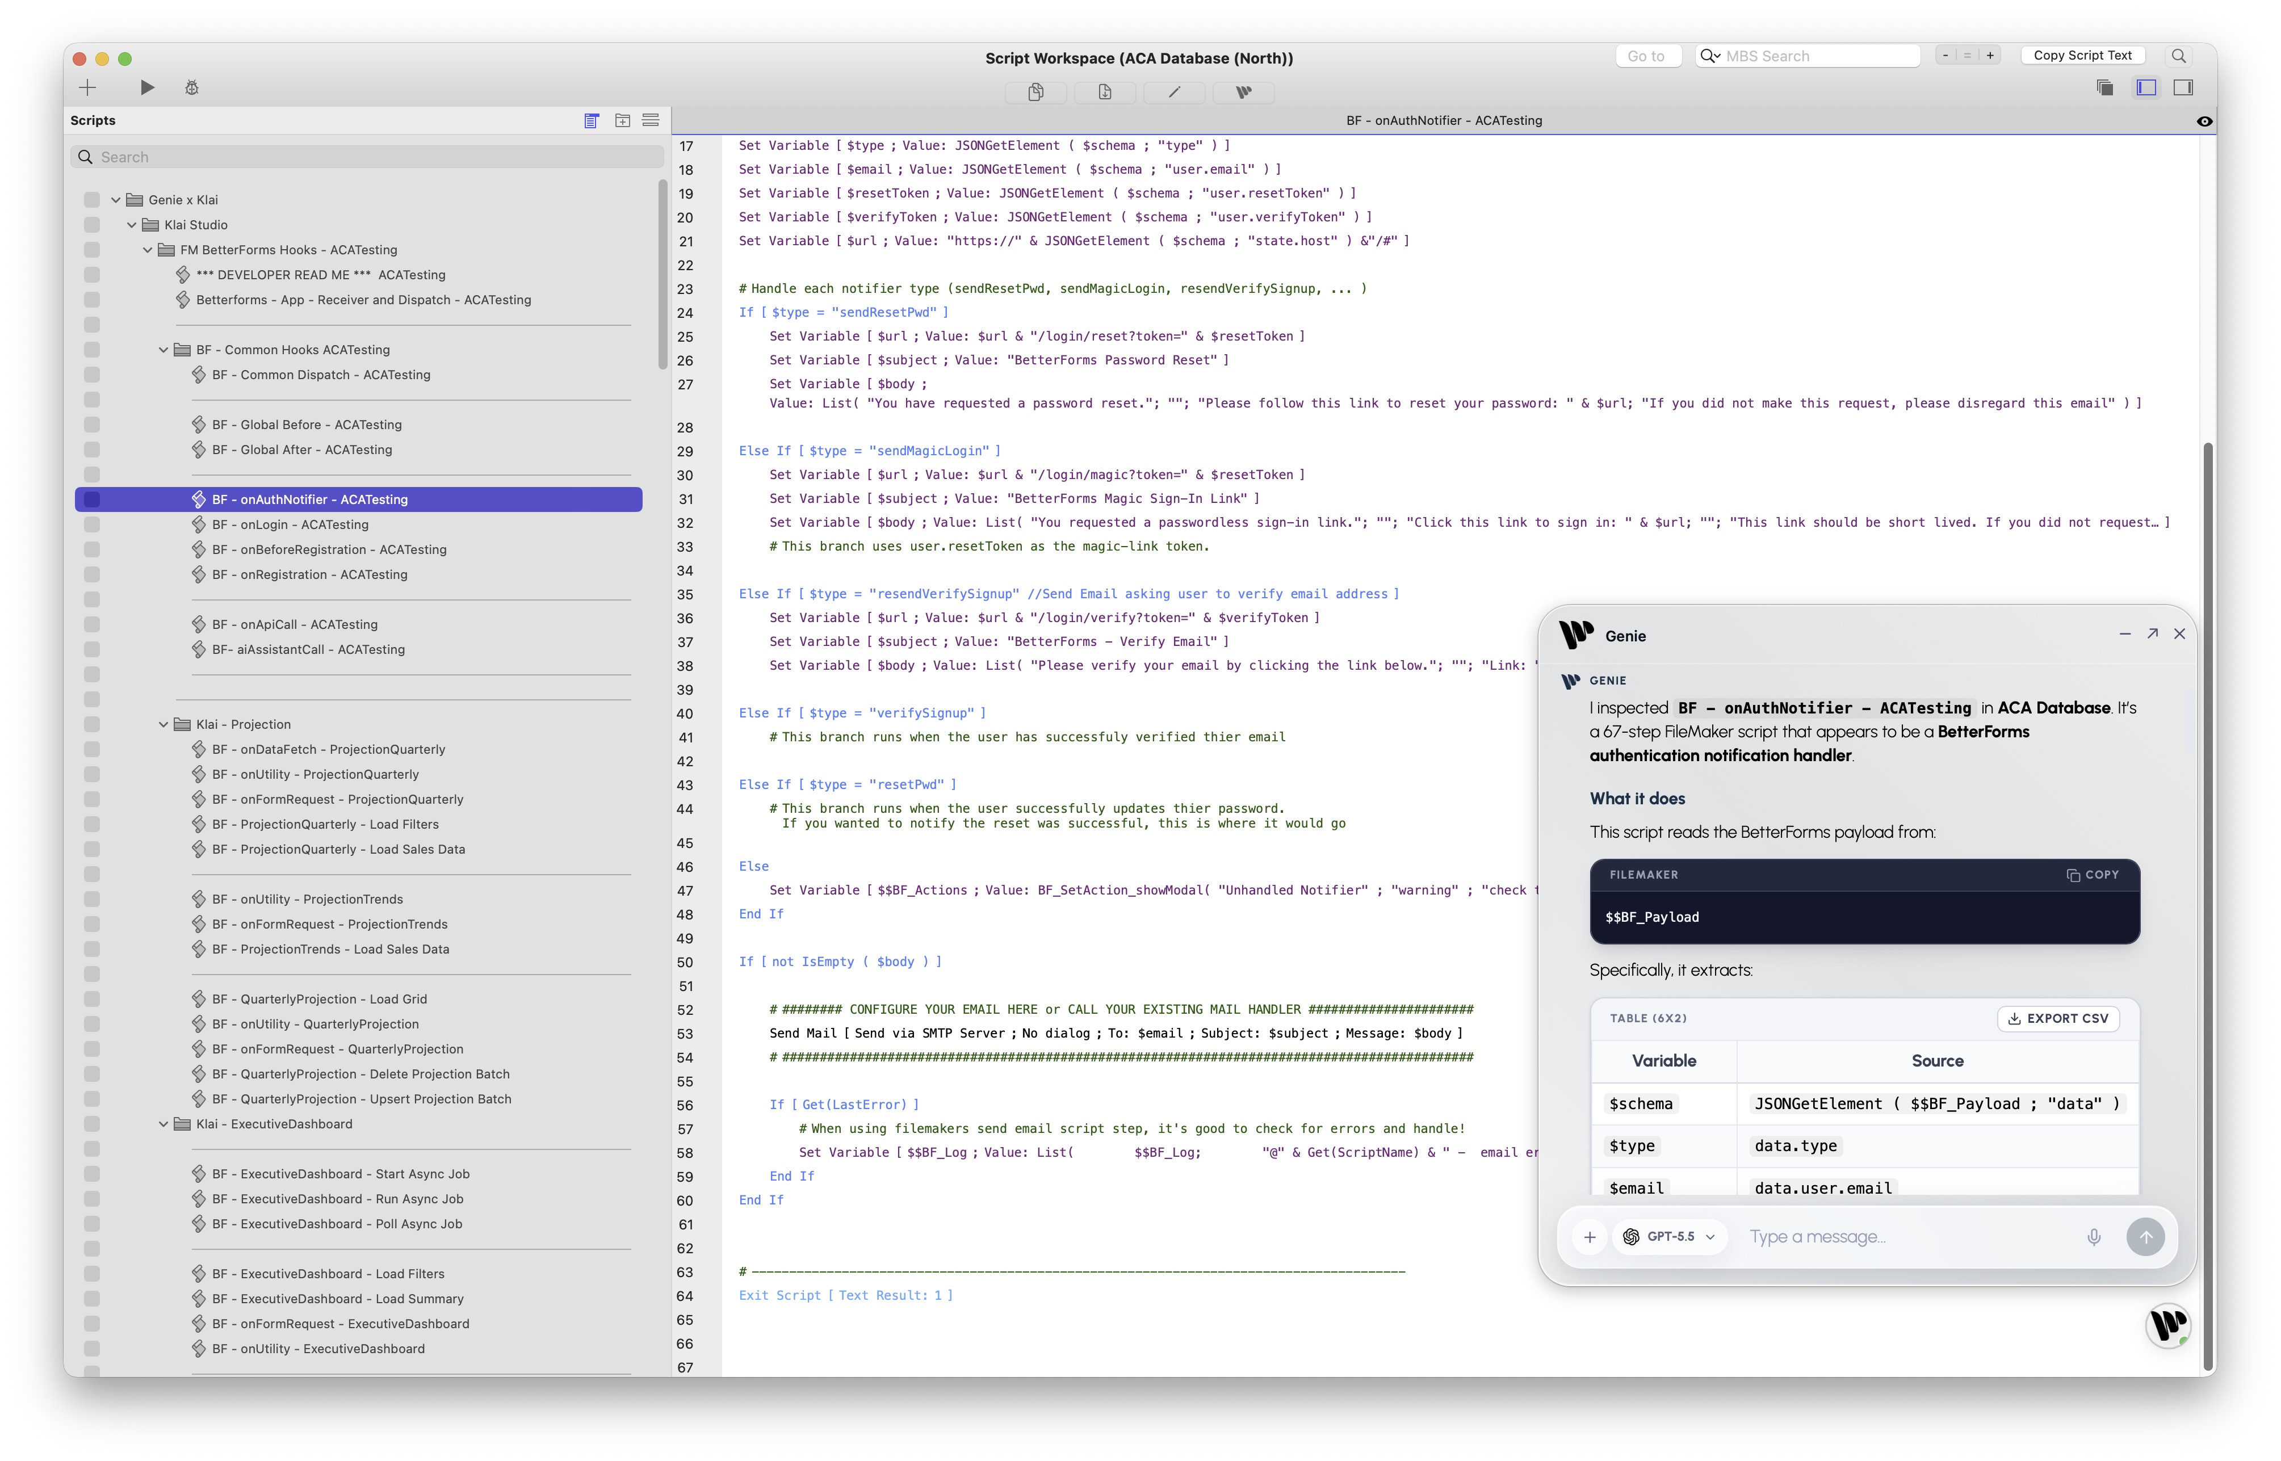Collapse the Klai - Projection folder

(163, 725)
